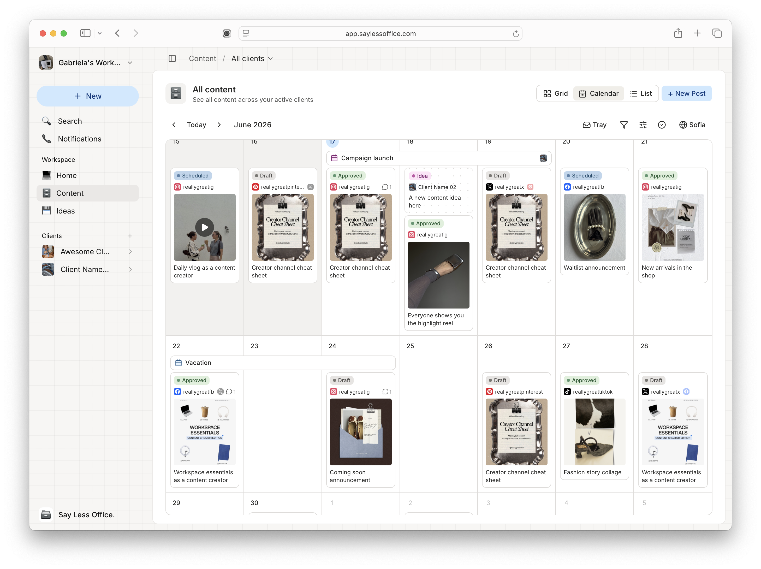Reload the page using the refresh icon

515,34
